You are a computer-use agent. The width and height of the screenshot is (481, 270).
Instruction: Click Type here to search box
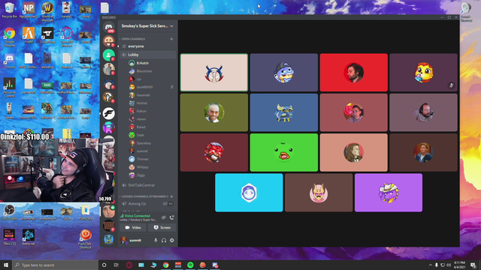(55, 265)
